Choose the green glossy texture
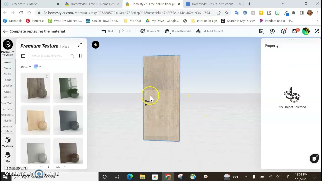322x181 pixels. (68, 88)
